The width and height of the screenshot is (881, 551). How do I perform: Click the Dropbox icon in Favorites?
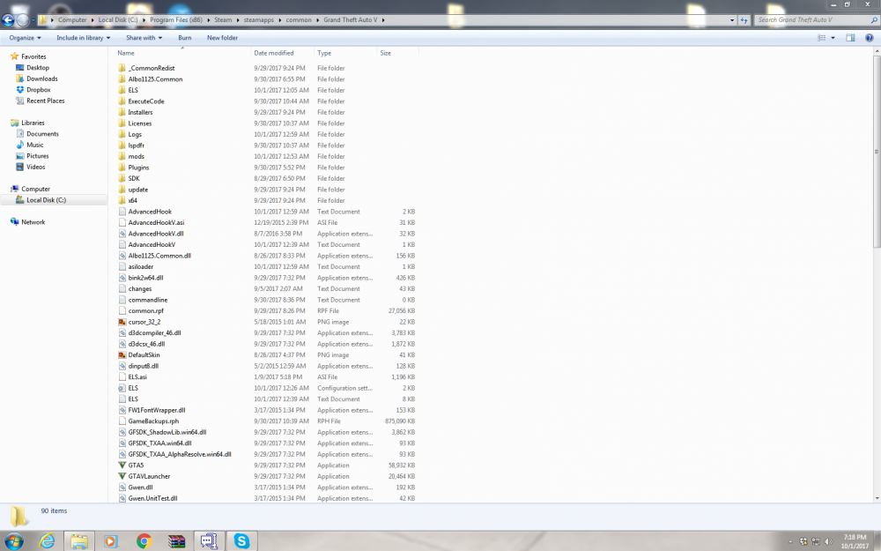20,89
